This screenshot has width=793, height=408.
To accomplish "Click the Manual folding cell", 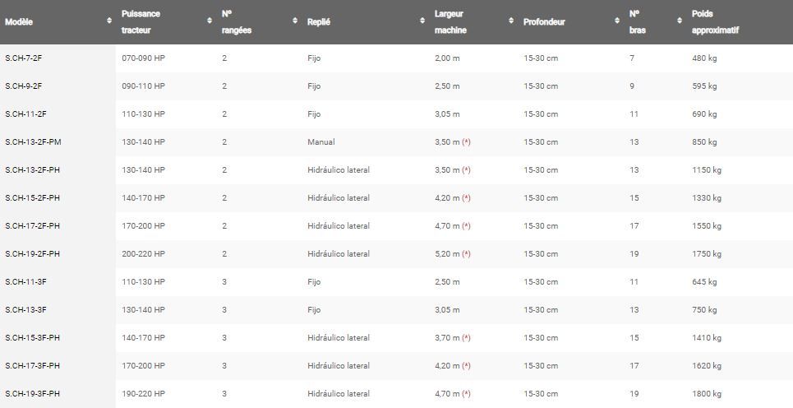I will coord(321,142).
